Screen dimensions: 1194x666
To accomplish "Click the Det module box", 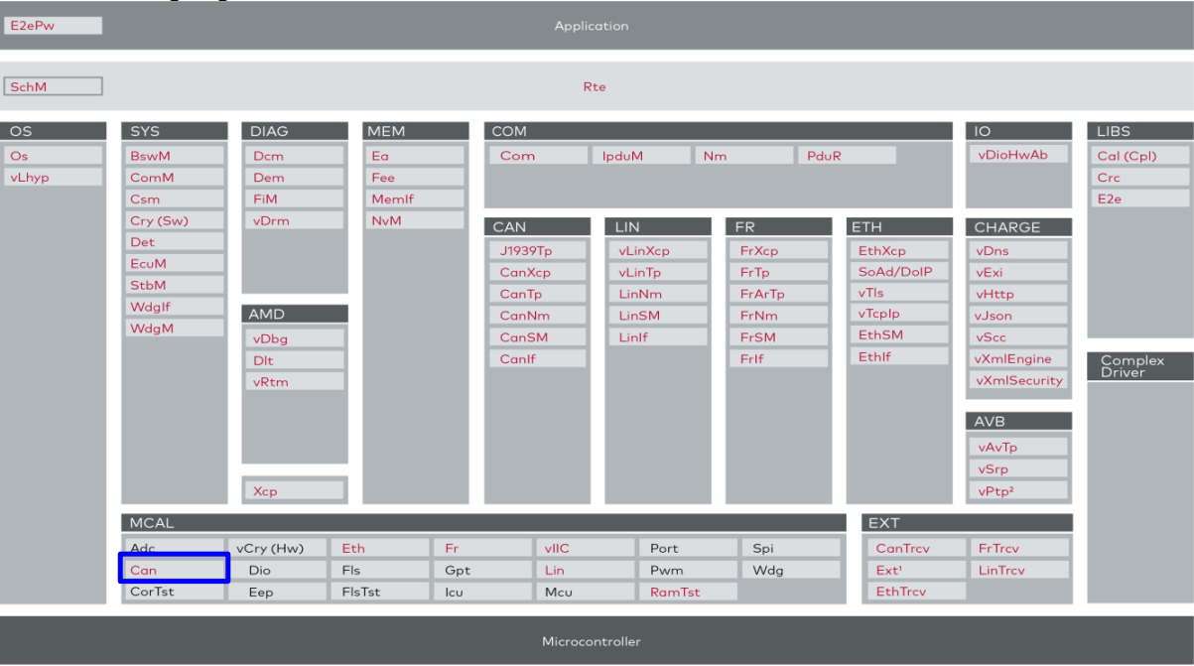I will pos(175,242).
